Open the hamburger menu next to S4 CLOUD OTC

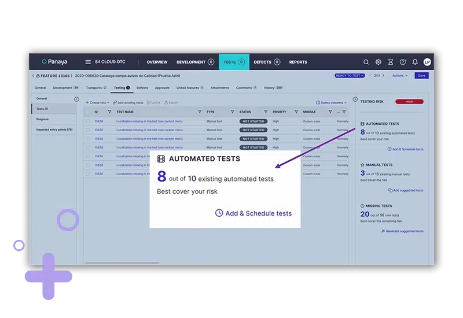pyautogui.click(x=88, y=62)
